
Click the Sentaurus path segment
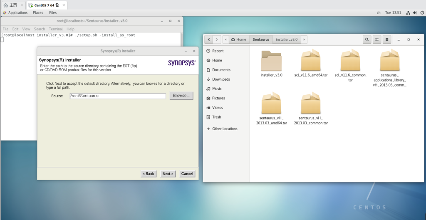click(x=261, y=40)
